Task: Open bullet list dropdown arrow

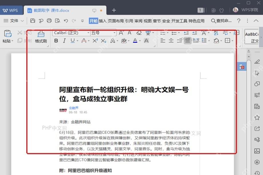Action: [x=168, y=33]
